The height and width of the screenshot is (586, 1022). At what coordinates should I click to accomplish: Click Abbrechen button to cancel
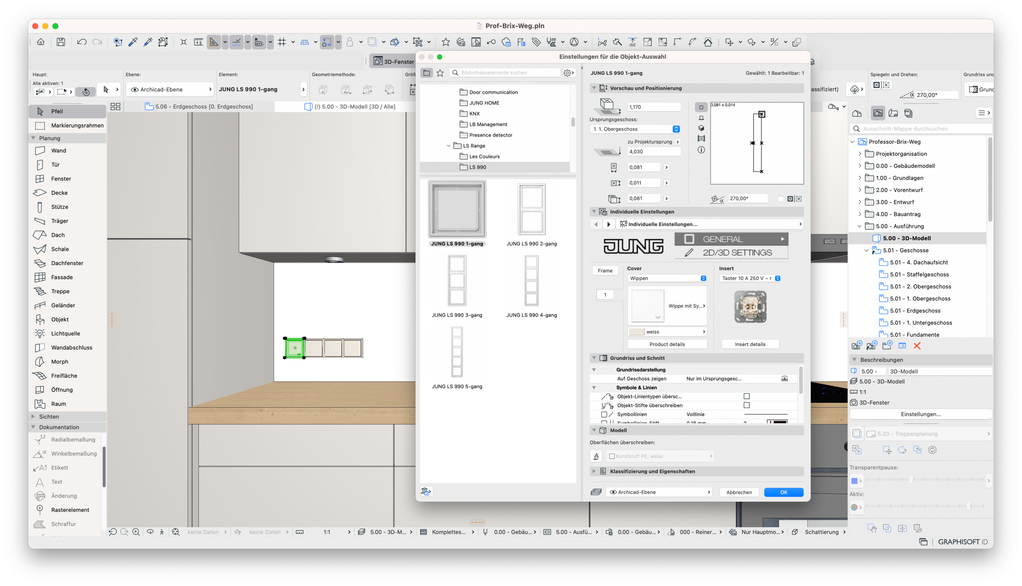(x=739, y=492)
